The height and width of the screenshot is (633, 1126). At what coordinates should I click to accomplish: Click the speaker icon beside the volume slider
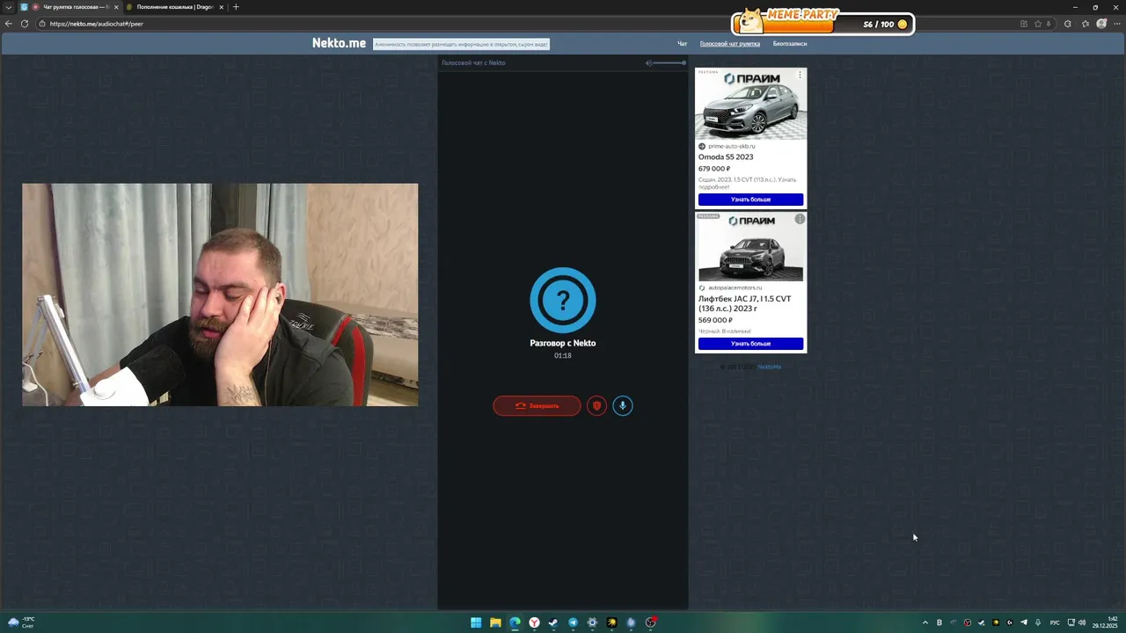click(x=648, y=62)
